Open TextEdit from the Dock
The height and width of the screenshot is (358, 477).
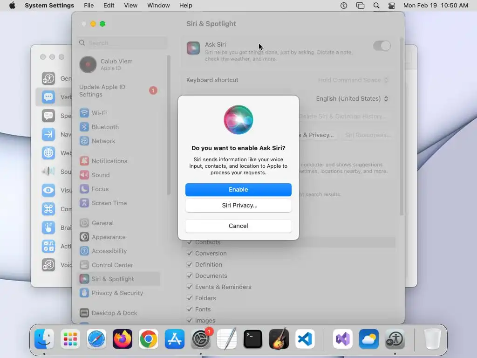[x=227, y=339]
